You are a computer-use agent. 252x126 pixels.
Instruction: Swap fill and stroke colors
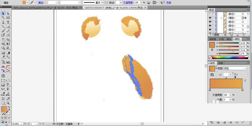click(x=9, y=107)
